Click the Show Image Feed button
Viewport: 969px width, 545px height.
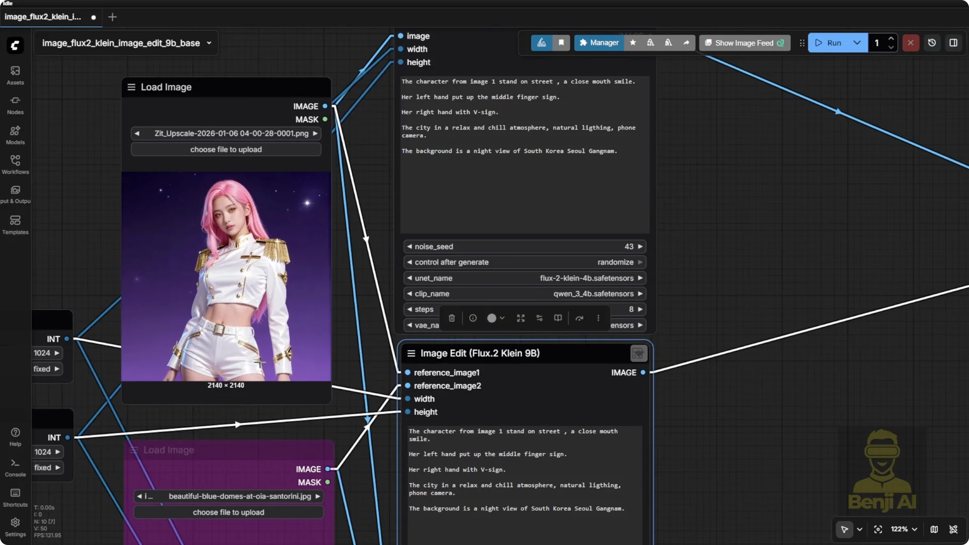[744, 42]
